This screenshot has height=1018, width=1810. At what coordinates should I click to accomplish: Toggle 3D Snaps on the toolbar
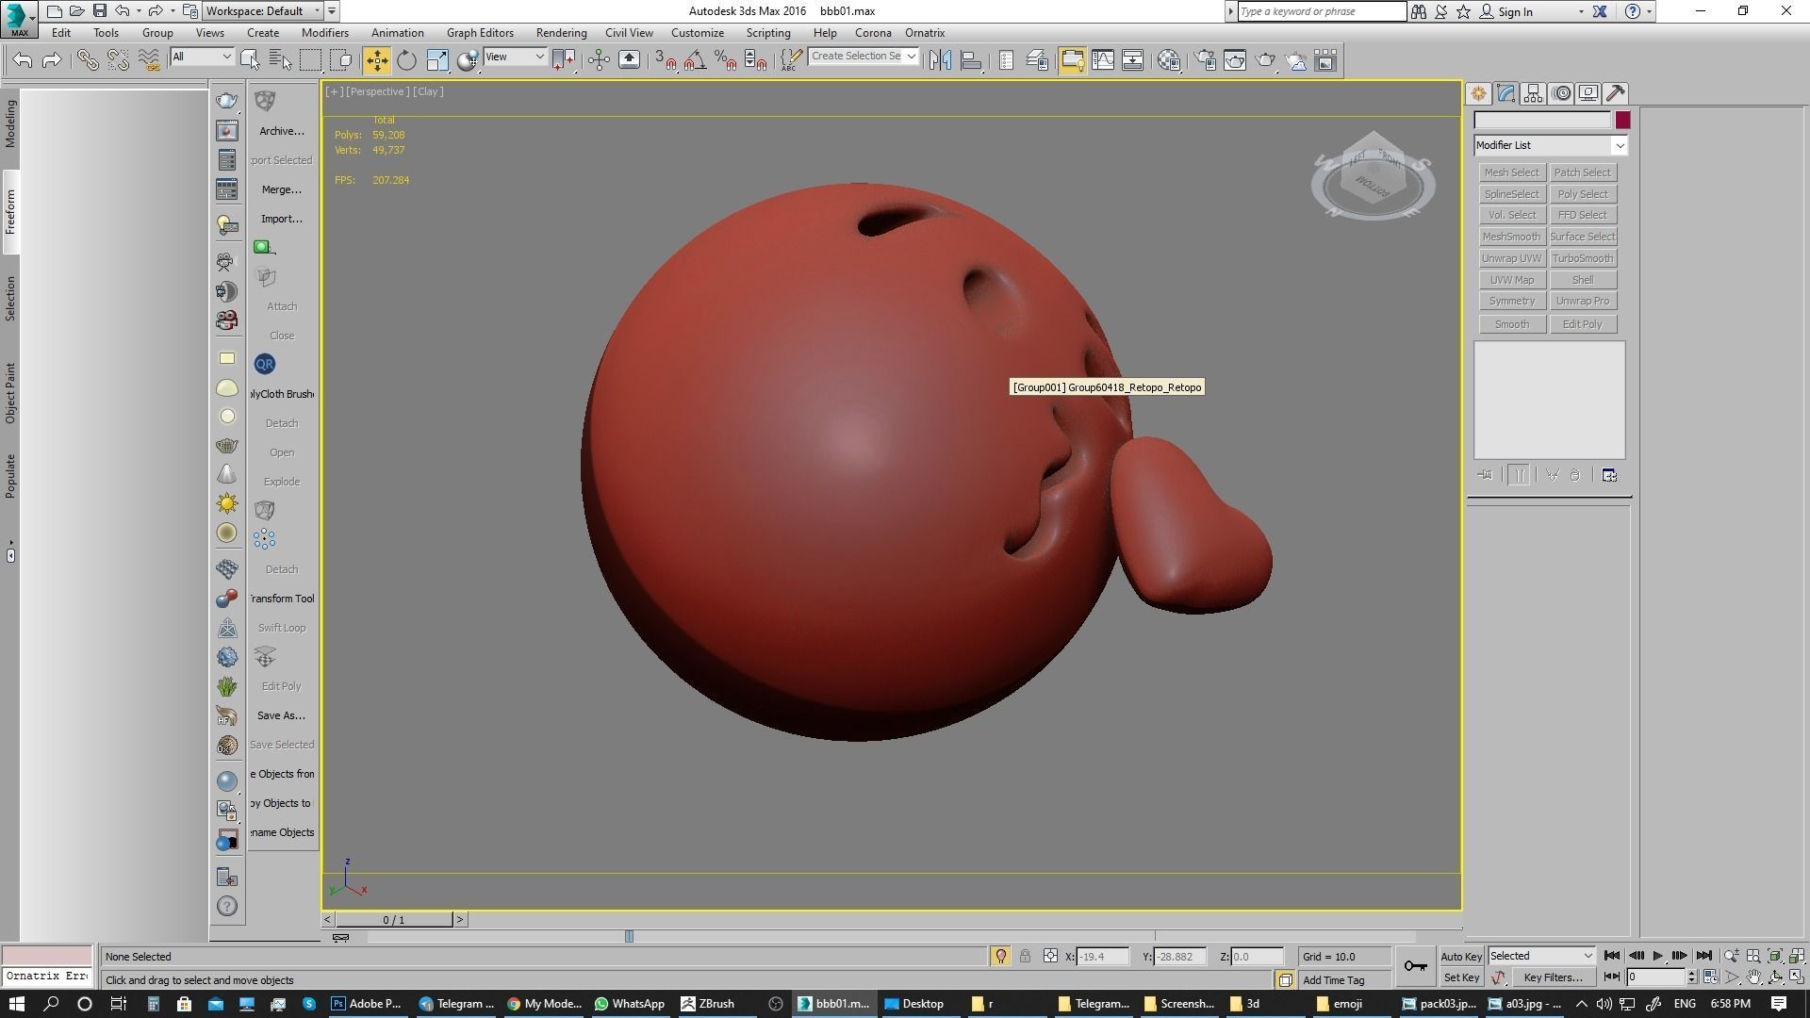(666, 60)
